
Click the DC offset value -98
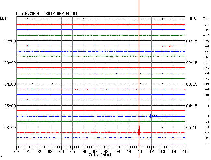tap(207, 51)
